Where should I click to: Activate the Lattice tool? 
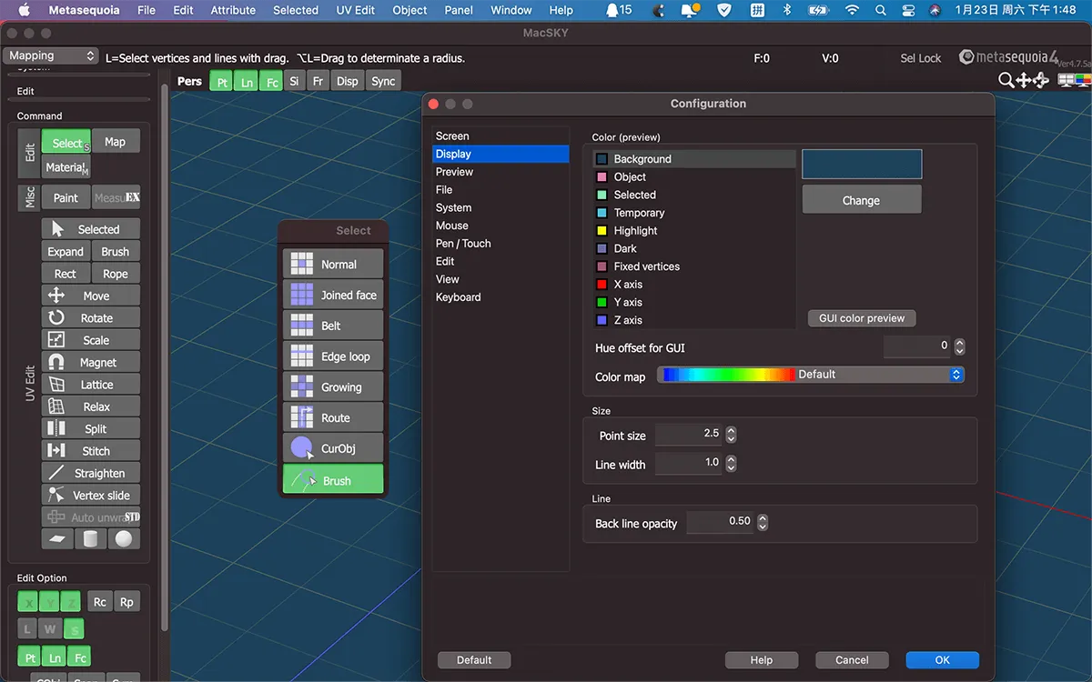(x=91, y=385)
